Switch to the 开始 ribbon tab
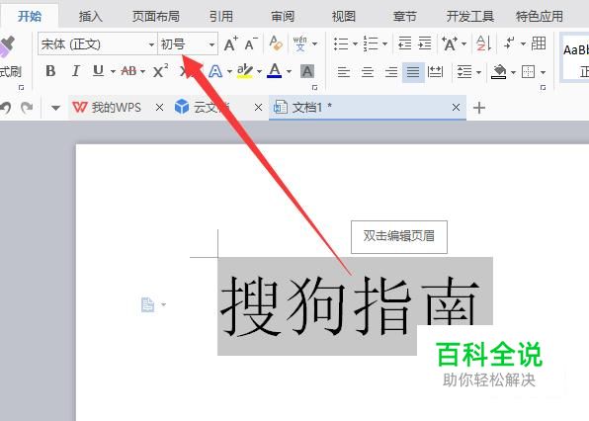 30,16
